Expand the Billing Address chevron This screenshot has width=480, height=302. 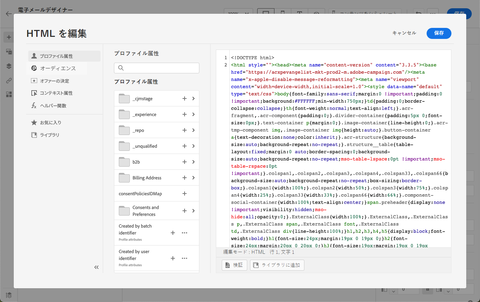tap(194, 178)
